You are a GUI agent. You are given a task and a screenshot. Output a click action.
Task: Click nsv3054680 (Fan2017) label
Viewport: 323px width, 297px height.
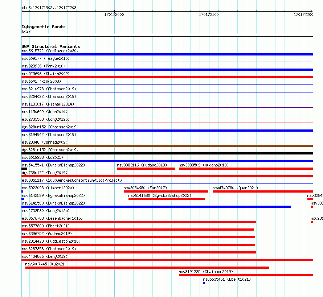pyautogui.click(x=145, y=188)
